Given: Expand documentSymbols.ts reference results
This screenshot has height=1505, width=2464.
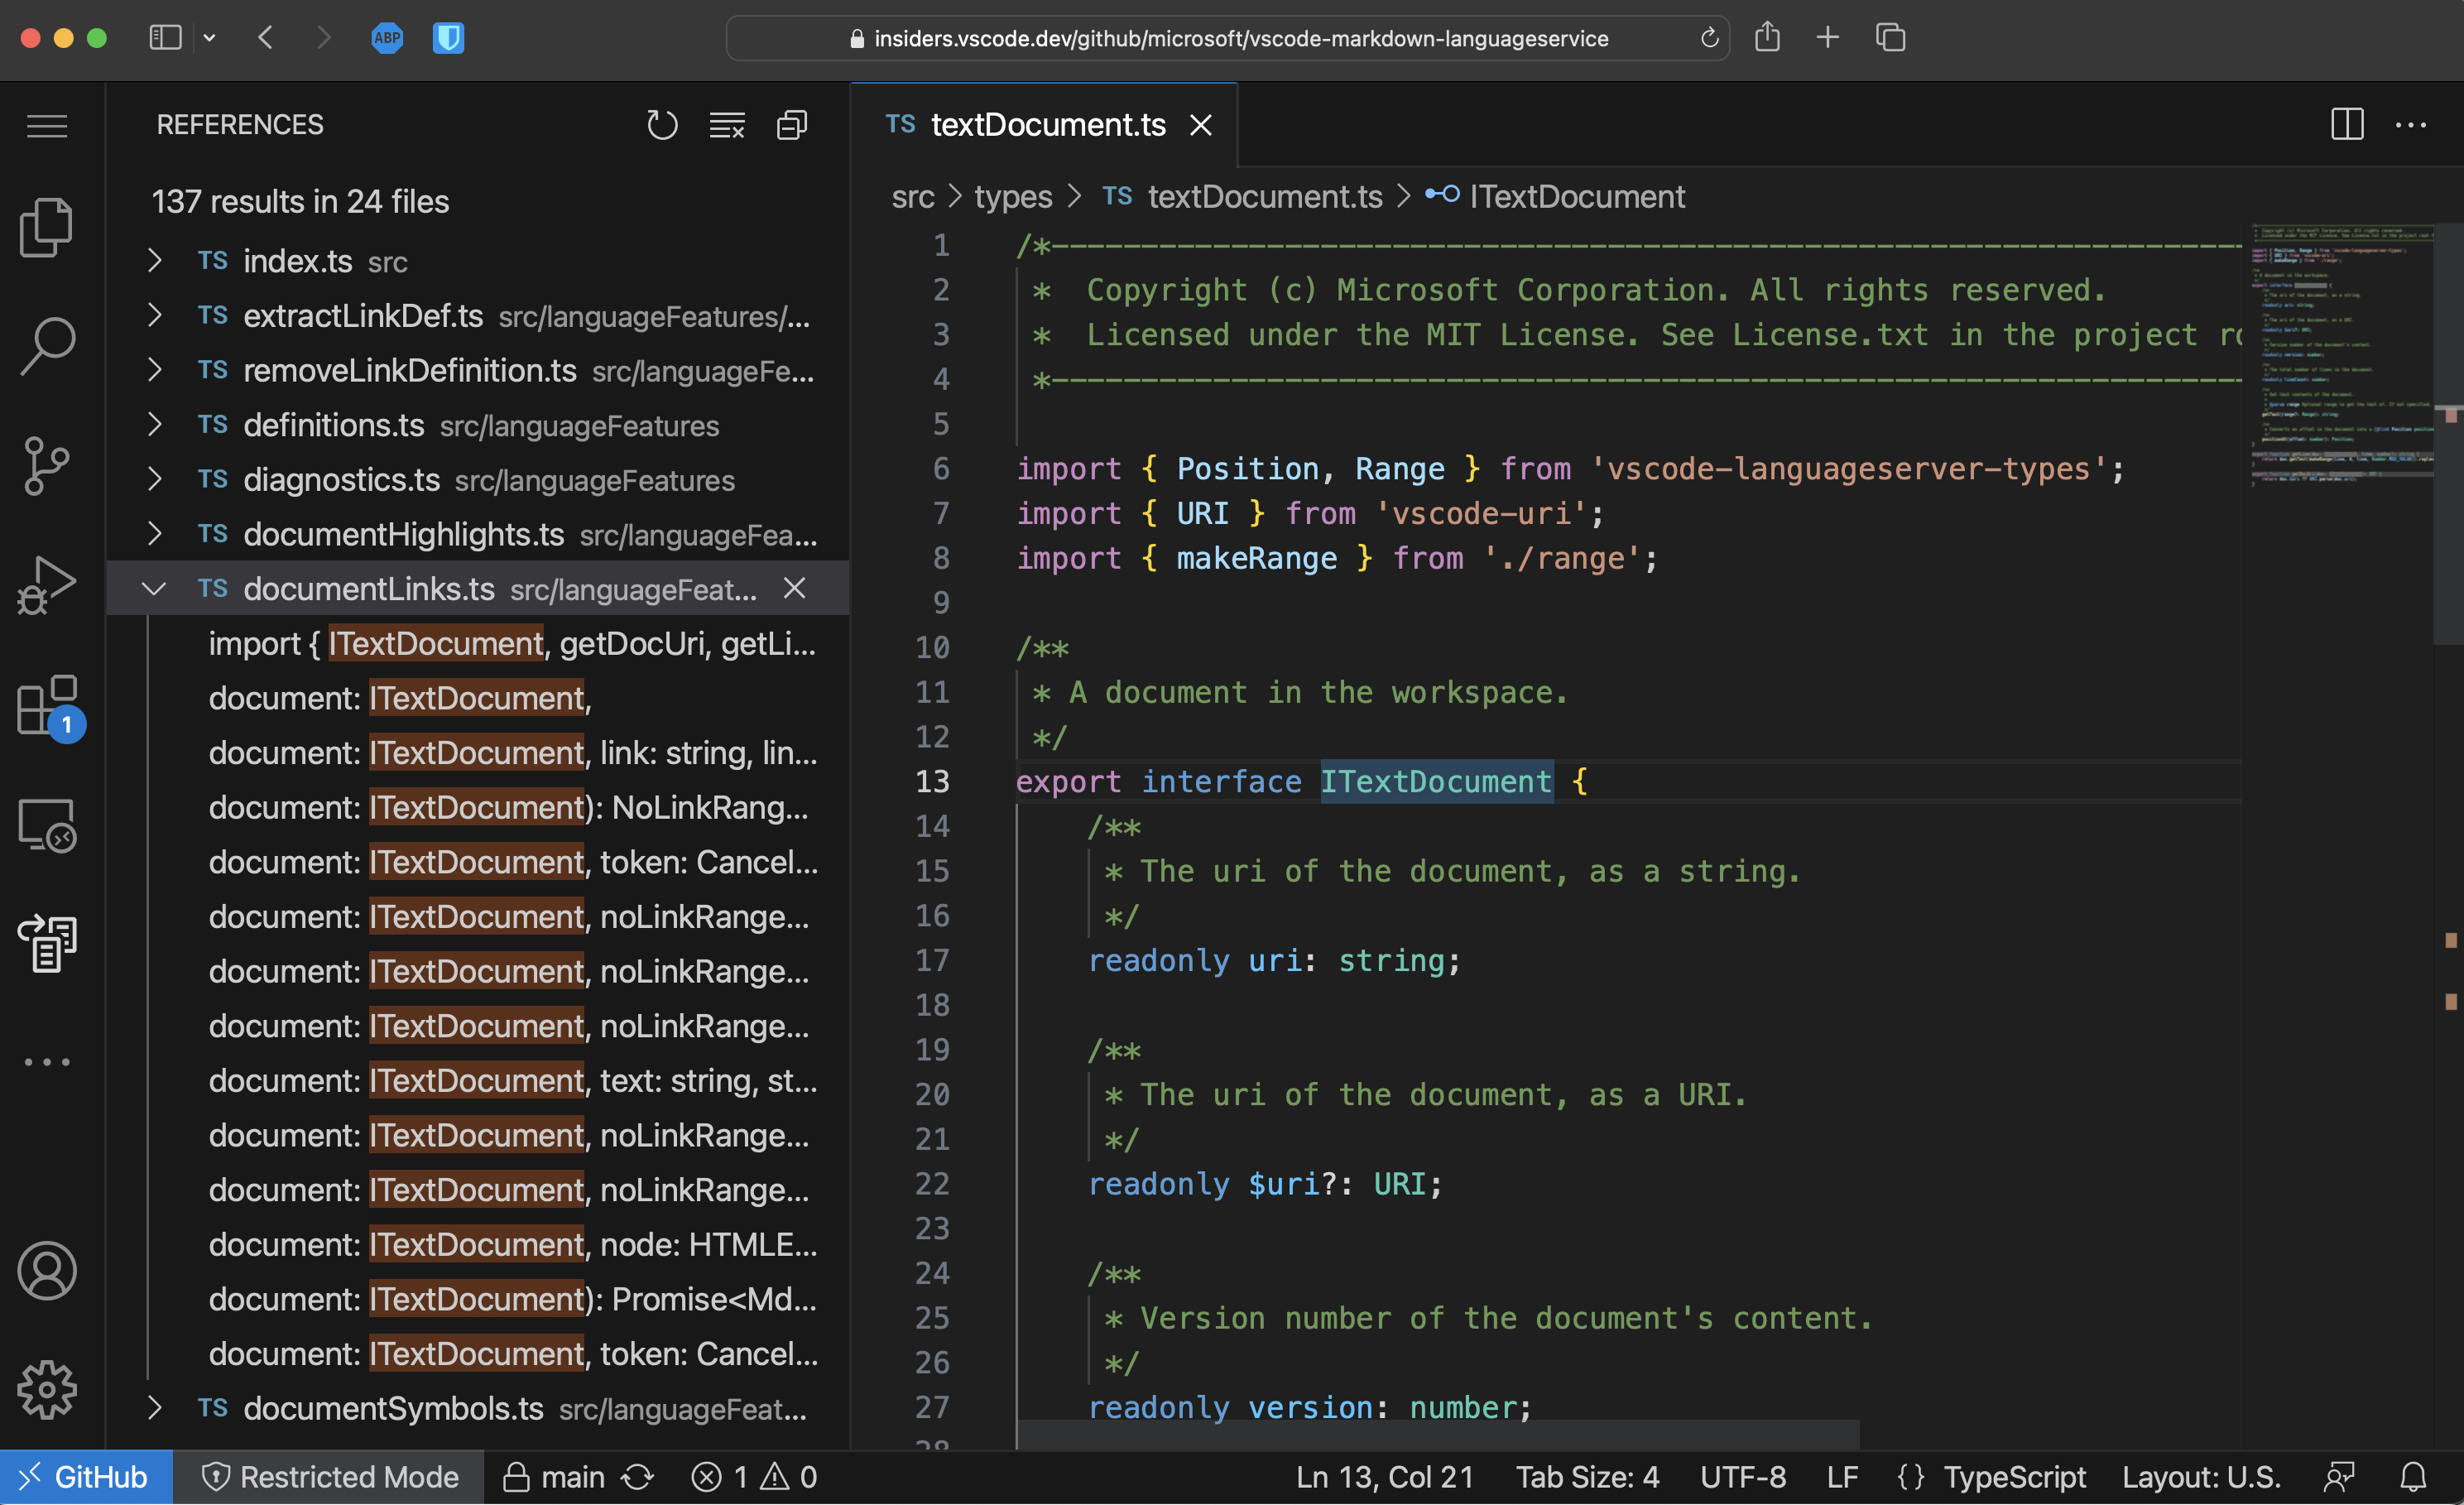Looking at the screenshot, I should [155, 1408].
